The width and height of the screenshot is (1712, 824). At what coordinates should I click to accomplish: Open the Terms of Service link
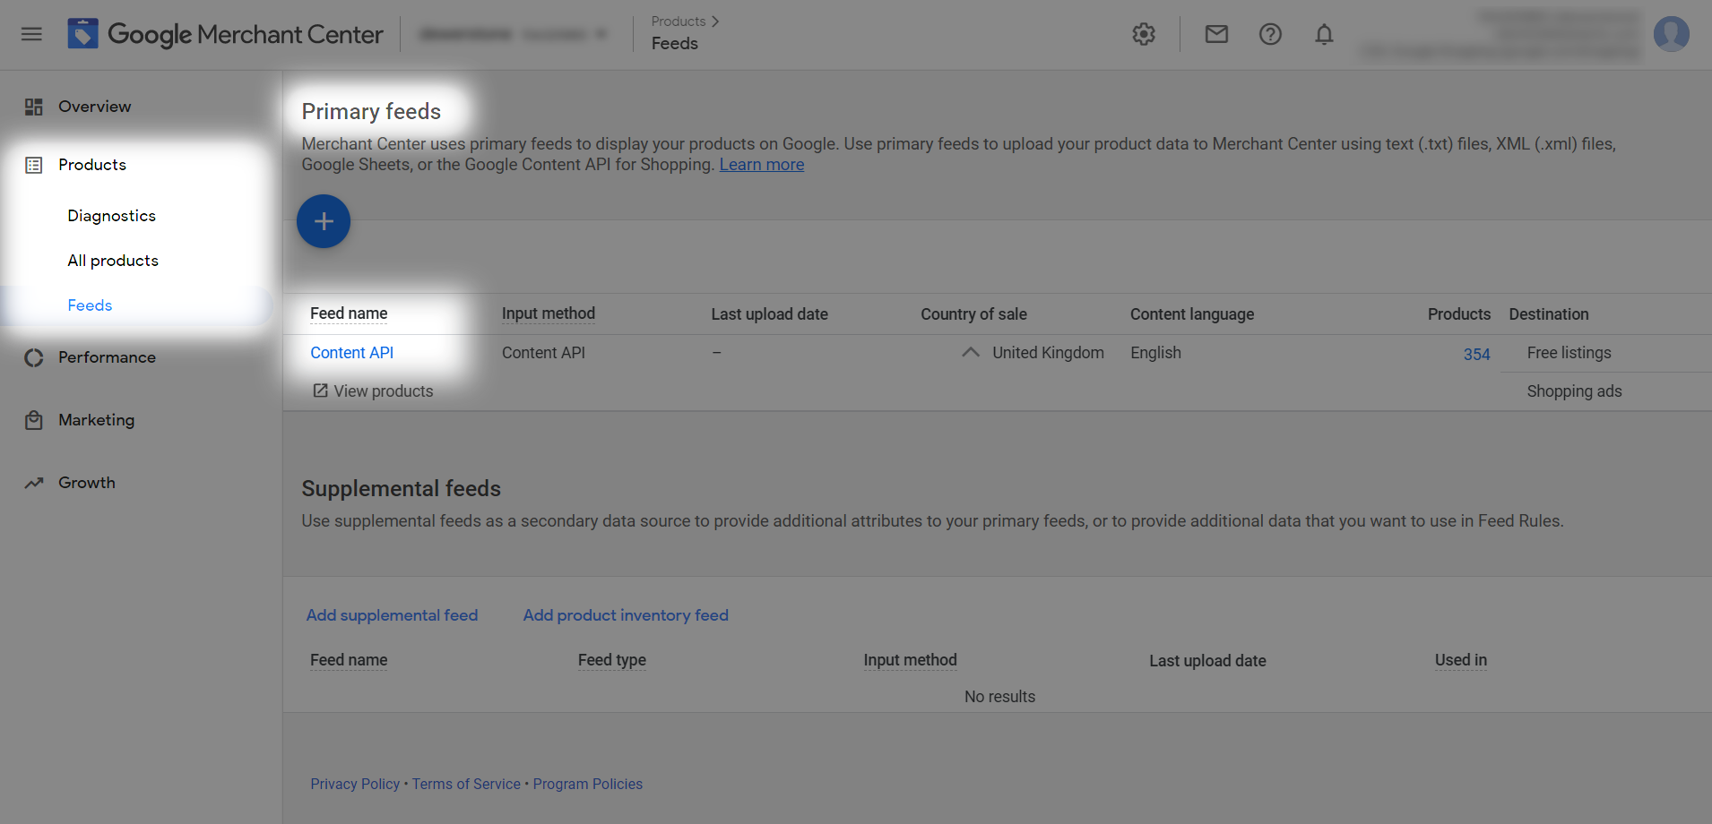pyautogui.click(x=466, y=784)
